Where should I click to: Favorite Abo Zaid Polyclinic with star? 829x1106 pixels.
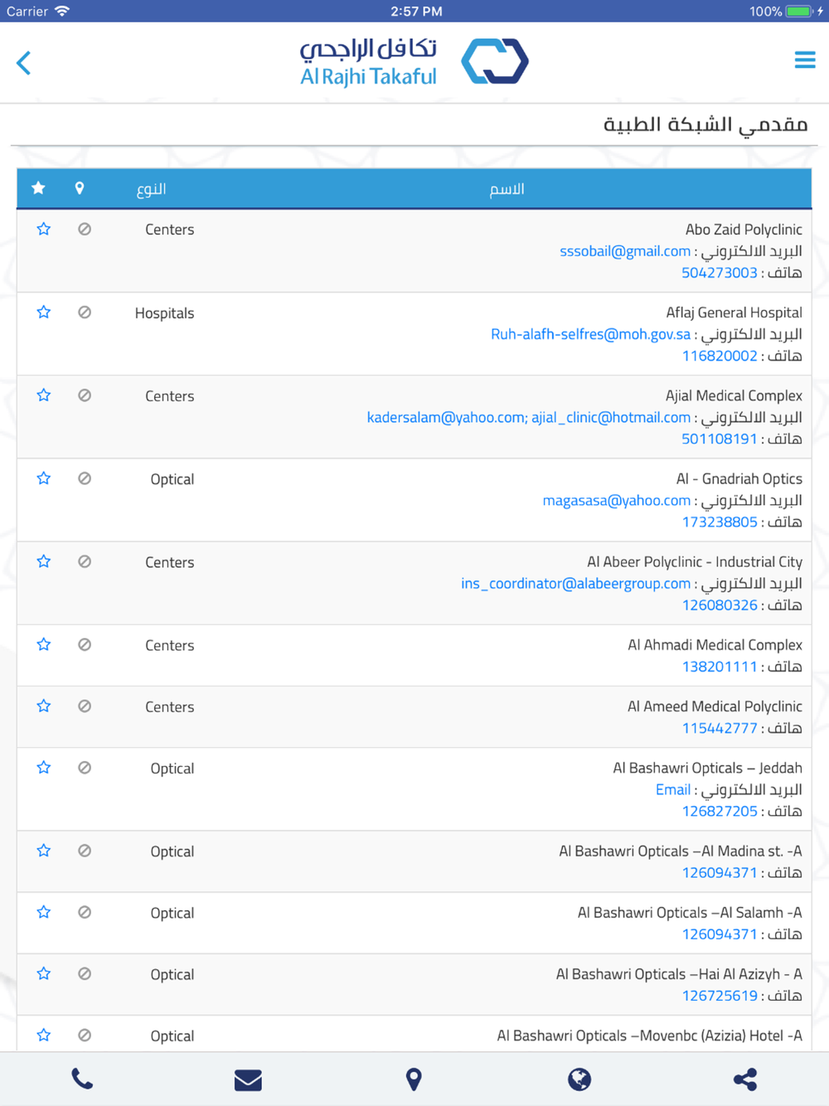point(44,229)
